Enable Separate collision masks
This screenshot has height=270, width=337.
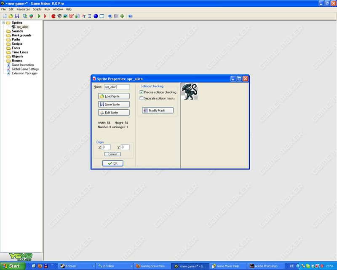(x=142, y=98)
